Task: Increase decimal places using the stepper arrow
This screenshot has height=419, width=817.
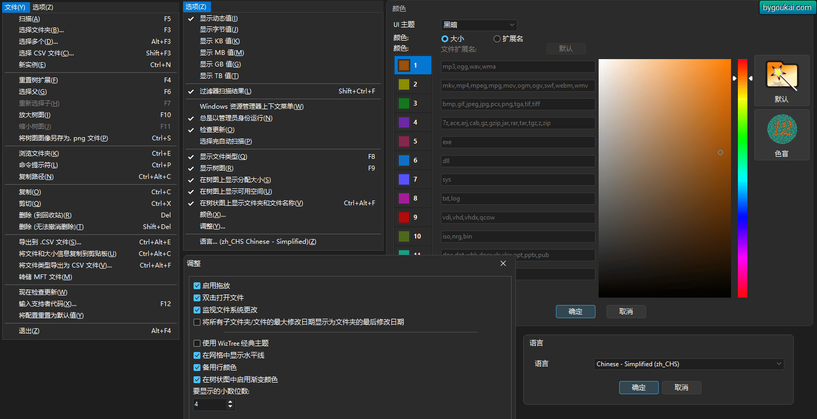Action: click(x=230, y=402)
